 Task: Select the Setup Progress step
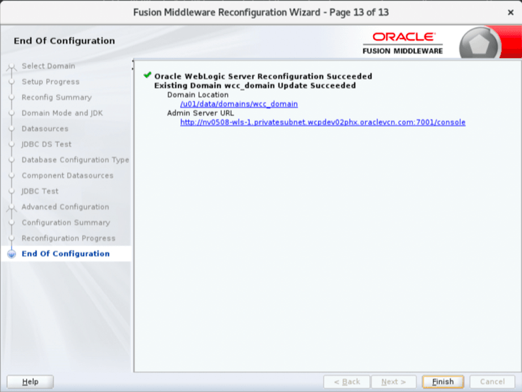[51, 82]
